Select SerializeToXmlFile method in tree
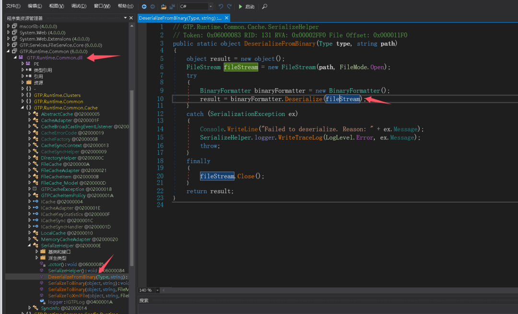Screen dimensions: 518x314 pyautogui.click(x=89, y=296)
